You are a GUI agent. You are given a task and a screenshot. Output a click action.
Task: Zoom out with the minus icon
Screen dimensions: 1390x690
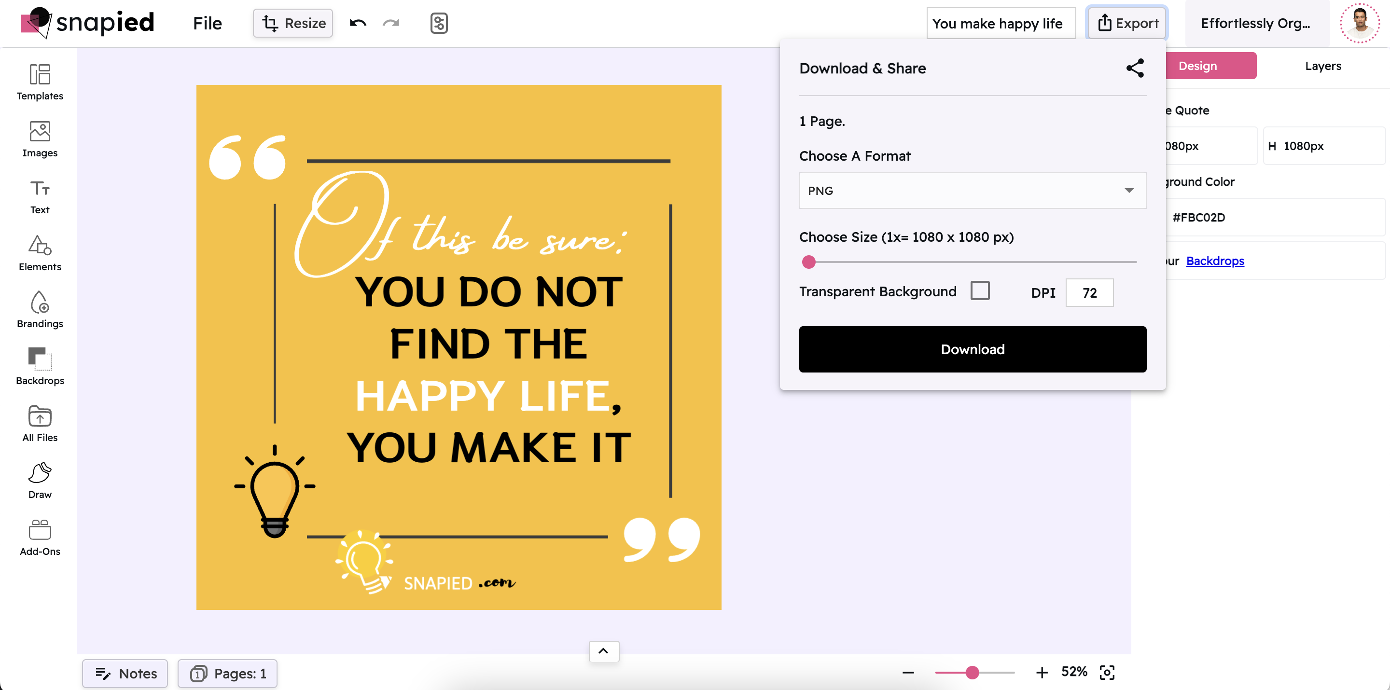pyautogui.click(x=908, y=672)
